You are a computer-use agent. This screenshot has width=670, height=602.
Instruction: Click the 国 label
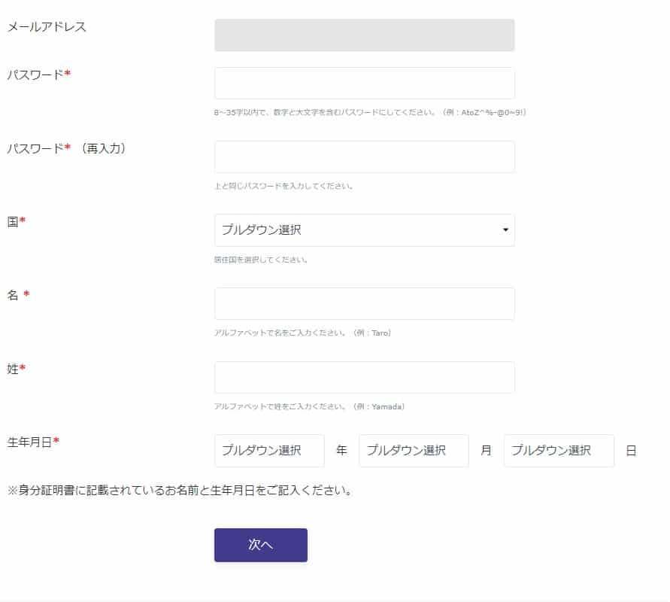click(x=17, y=221)
